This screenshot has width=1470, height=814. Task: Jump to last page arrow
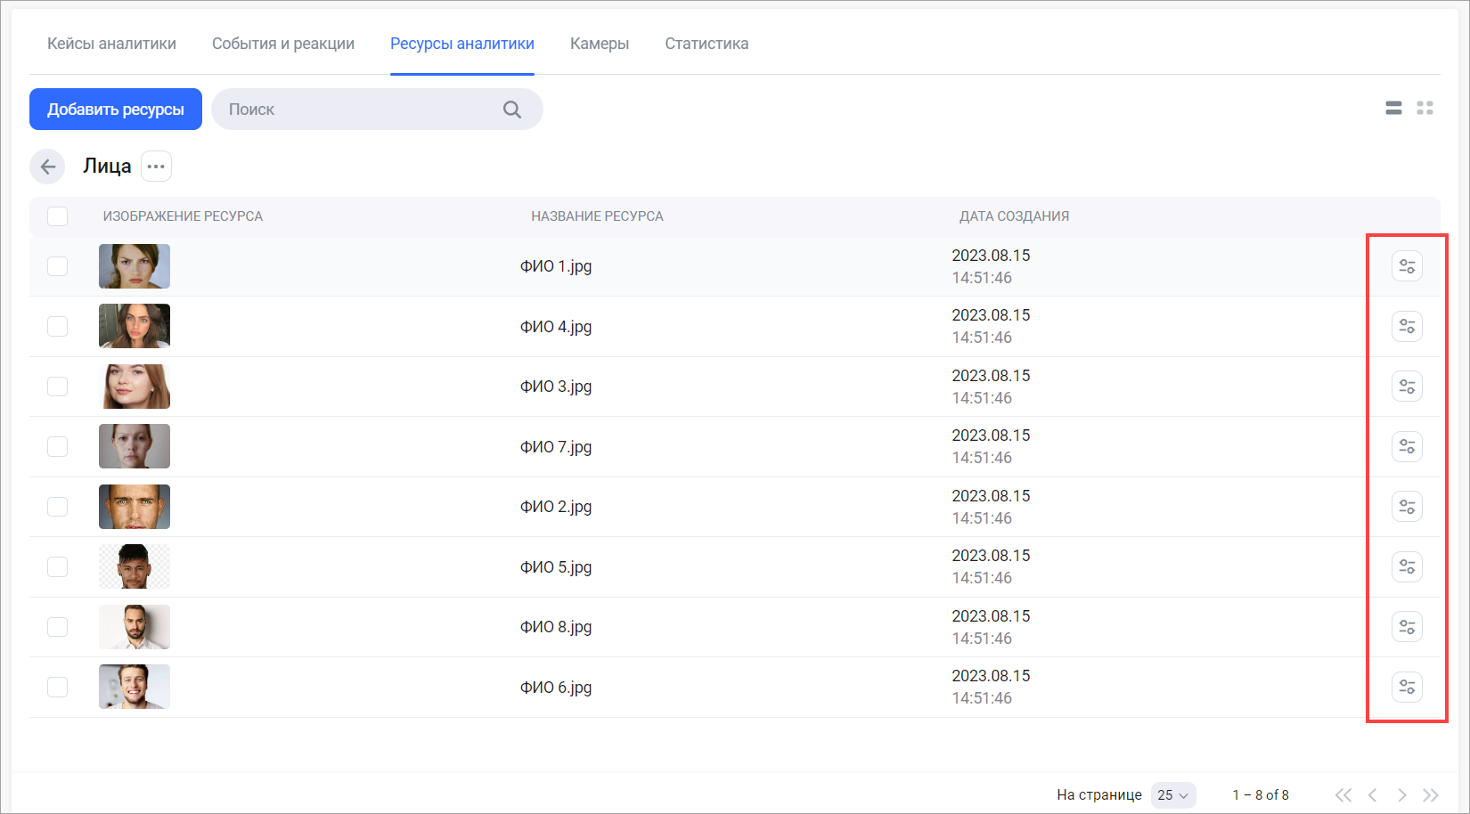tap(1430, 794)
